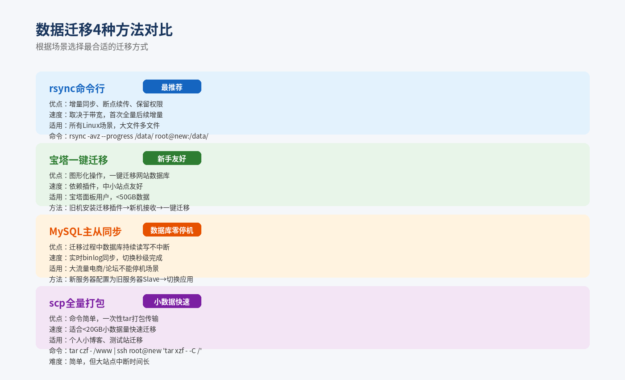The width and height of the screenshot is (625, 380).
Task: Click "方法：新服务器配置为旧服务器Slave→切换应用" line
Action: coord(121,279)
